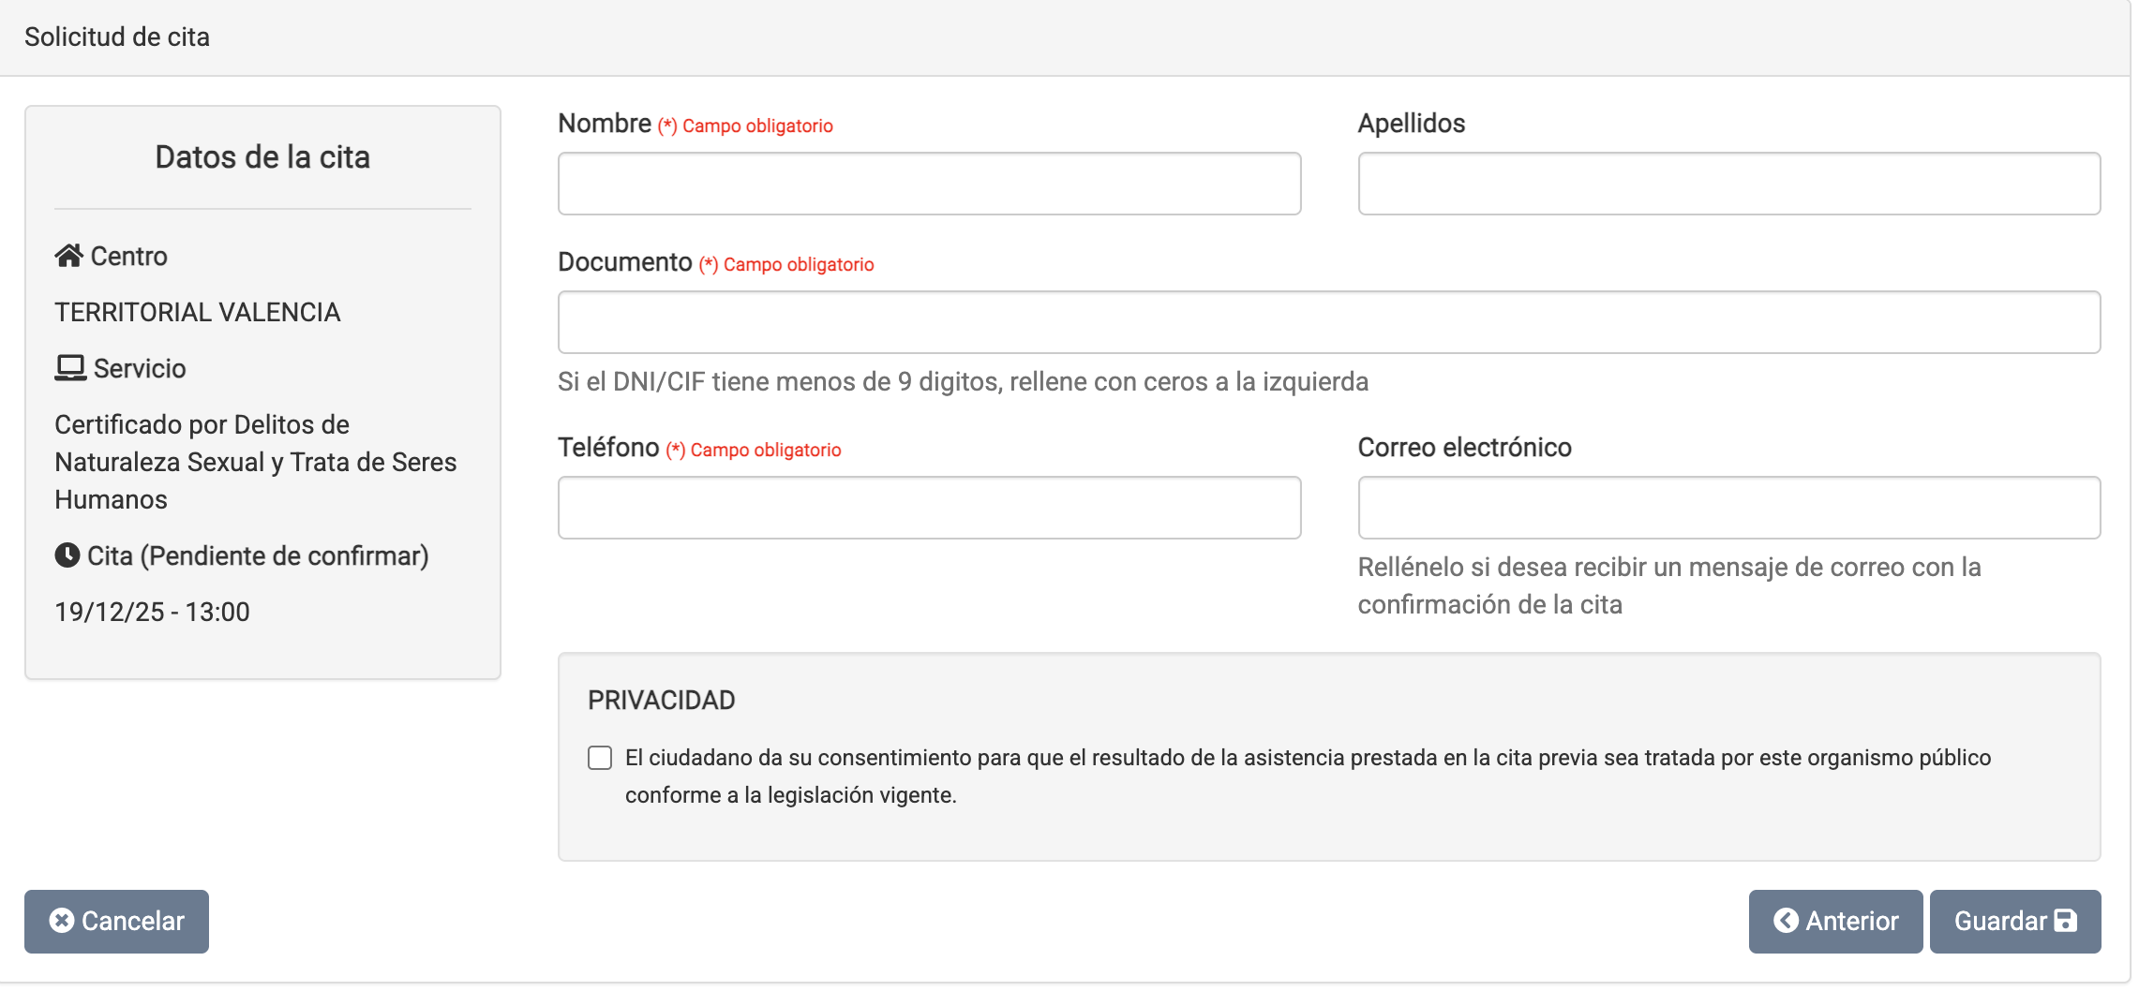Check the privacy consent checkbox

tap(600, 758)
